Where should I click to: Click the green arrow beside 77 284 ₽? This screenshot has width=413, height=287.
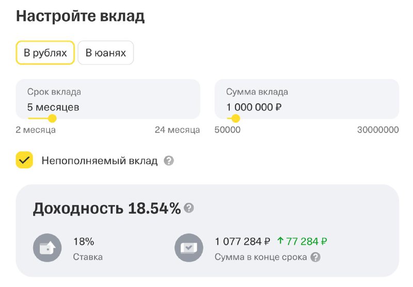click(280, 241)
